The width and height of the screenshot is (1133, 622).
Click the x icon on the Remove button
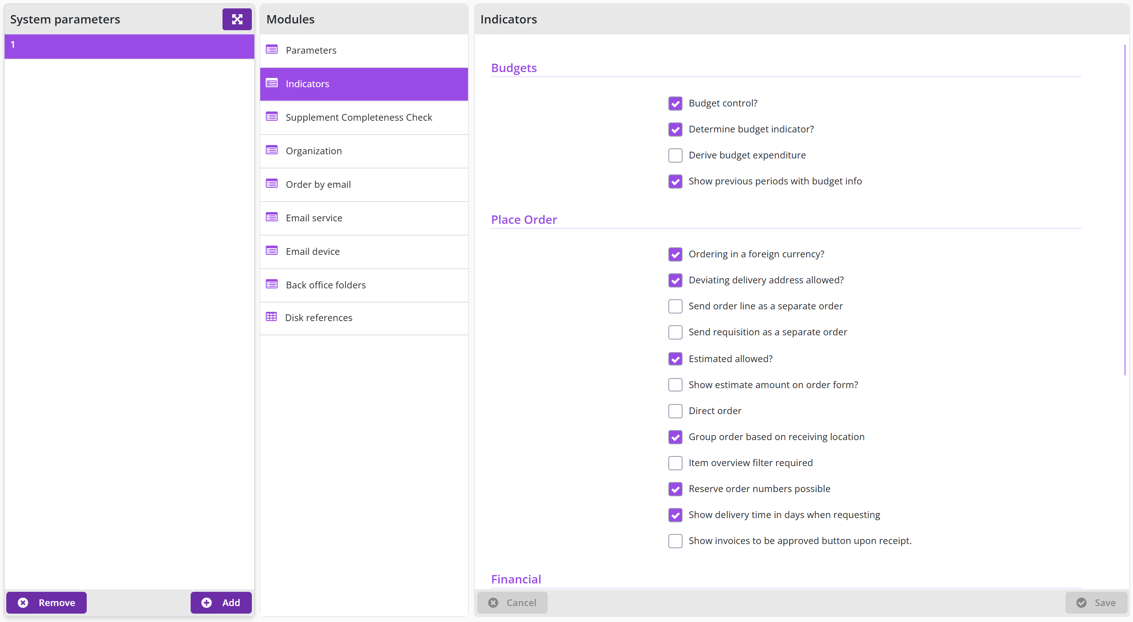pos(23,603)
